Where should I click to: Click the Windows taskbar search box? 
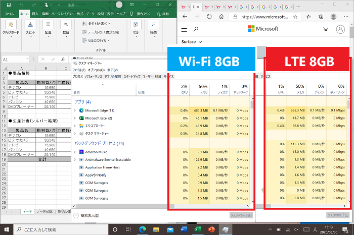coord(61,229)
